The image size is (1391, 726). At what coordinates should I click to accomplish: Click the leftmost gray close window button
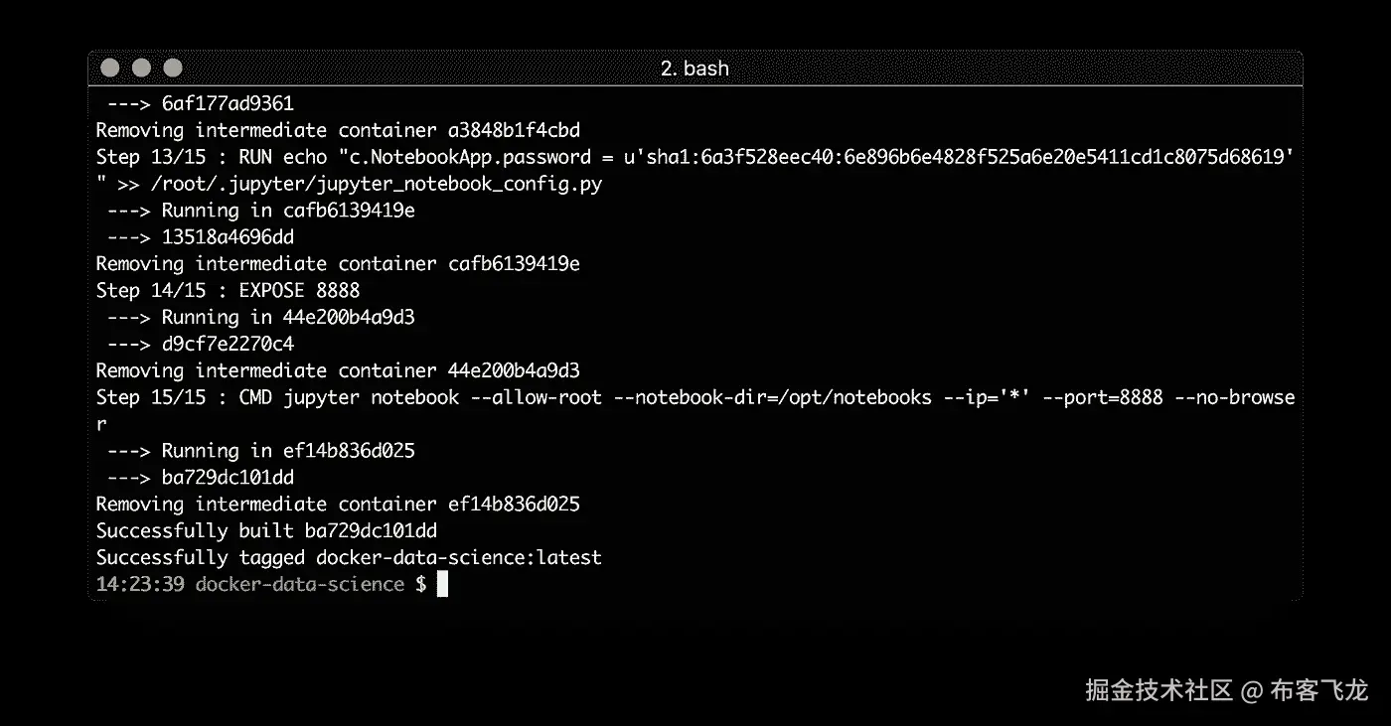click(110, 68)
